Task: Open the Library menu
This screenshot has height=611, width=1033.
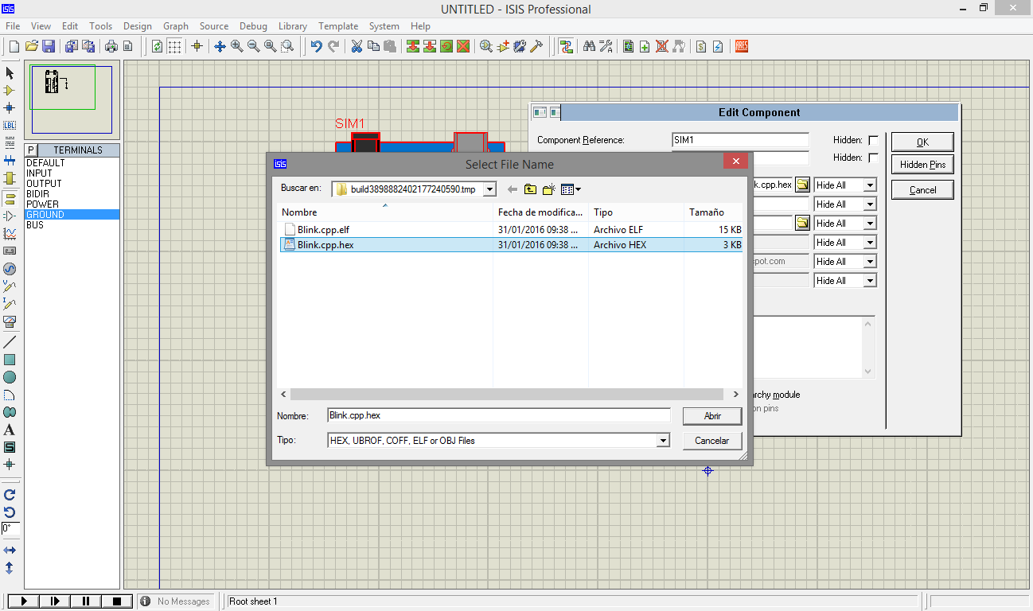Action: [x=294, y=26]
